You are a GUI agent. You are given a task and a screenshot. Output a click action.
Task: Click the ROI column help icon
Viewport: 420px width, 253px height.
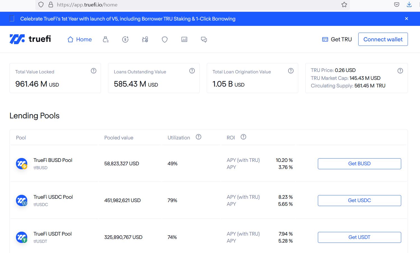[x=244, y=137]
